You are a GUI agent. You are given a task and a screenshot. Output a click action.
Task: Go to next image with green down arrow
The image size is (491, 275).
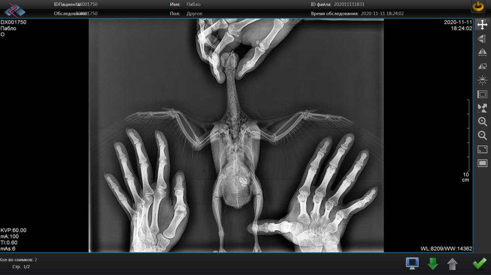click(433, 264)
